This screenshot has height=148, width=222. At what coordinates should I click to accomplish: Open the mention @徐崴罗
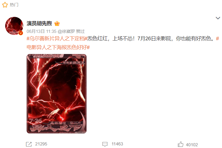coord(66,31)
